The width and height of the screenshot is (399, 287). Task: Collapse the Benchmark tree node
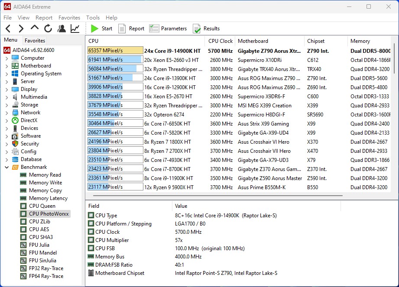(x=6, y=167)
